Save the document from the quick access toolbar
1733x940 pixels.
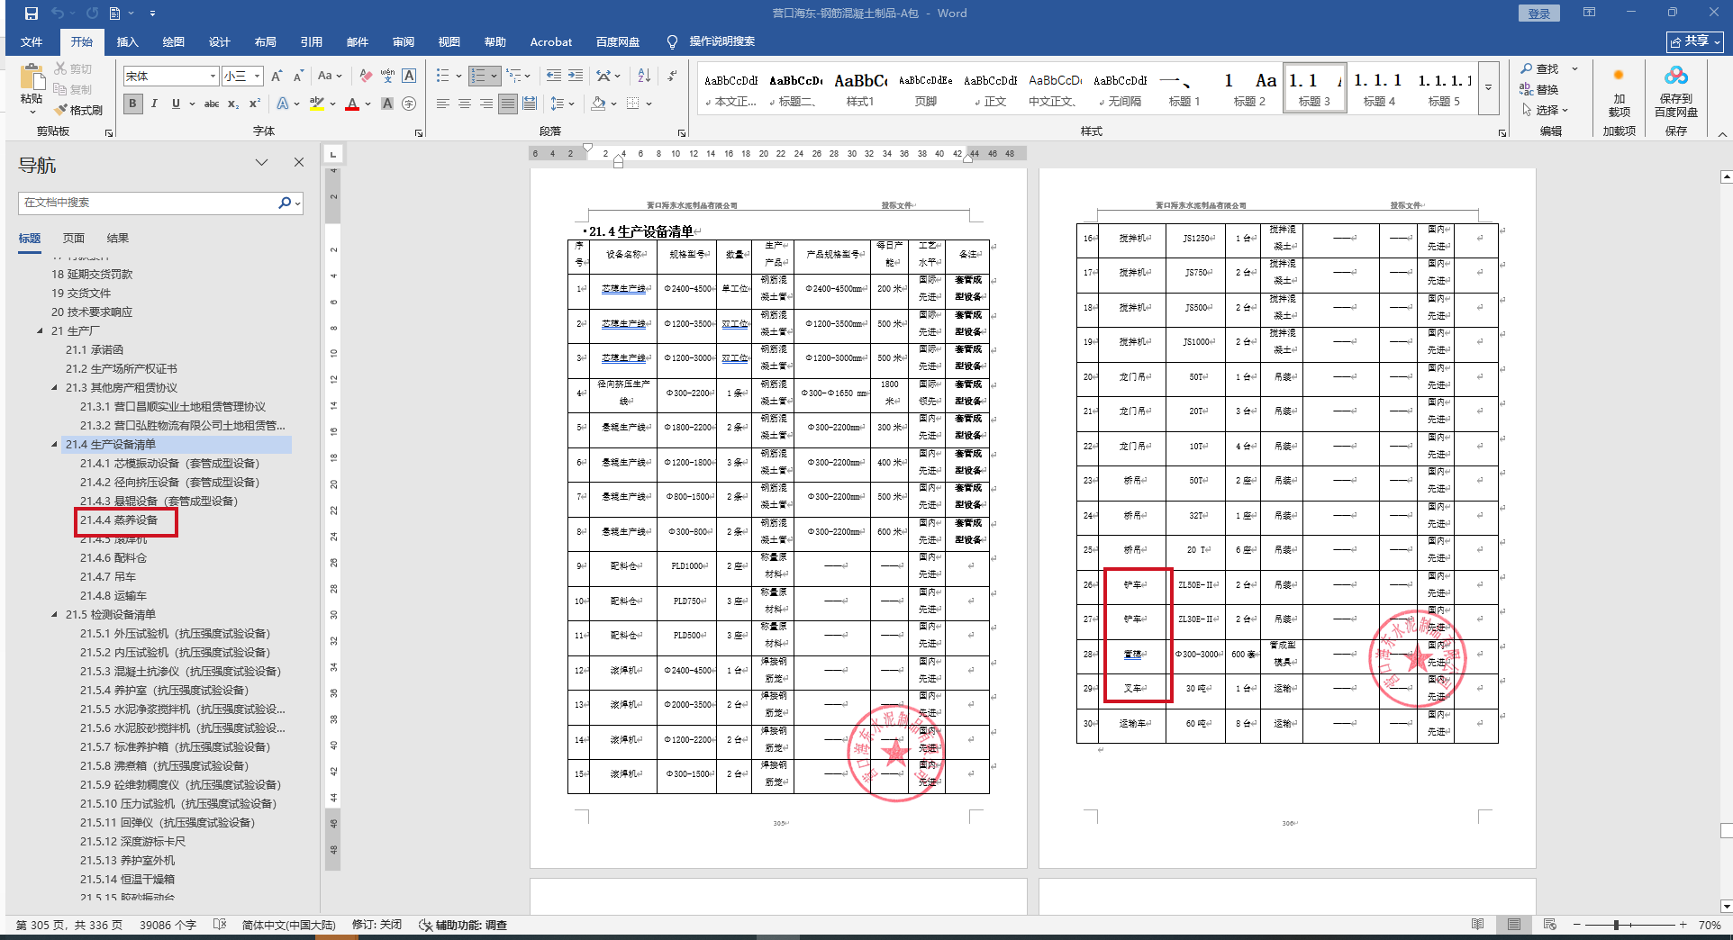[x=32, y=14]
